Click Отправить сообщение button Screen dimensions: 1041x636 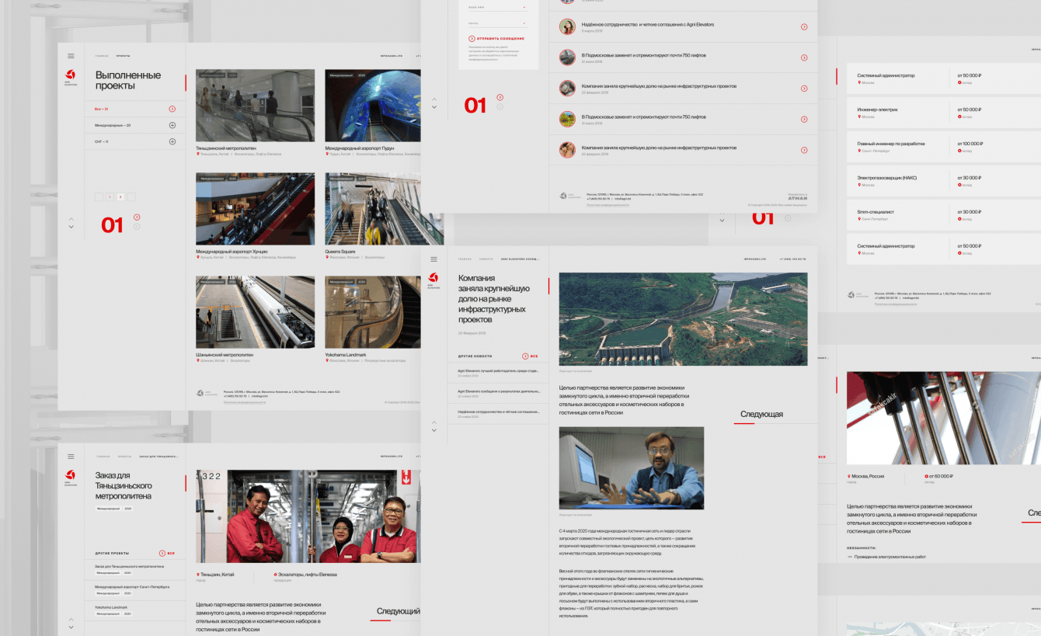click(x=496, y=38)
